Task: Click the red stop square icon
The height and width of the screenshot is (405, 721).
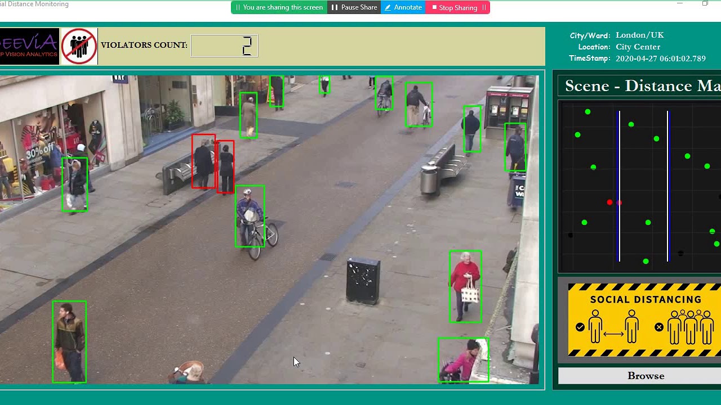Action: point(434,7)
